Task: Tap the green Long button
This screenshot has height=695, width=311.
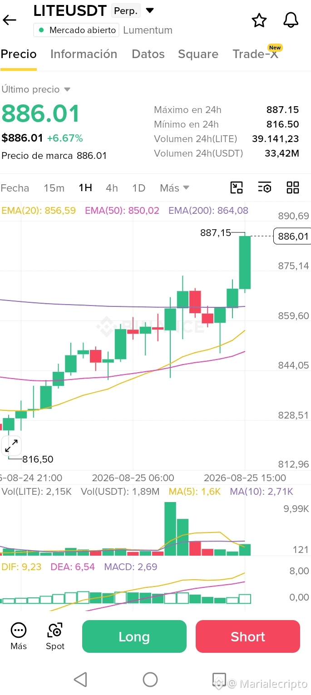Action: click(x=134, y=636)
